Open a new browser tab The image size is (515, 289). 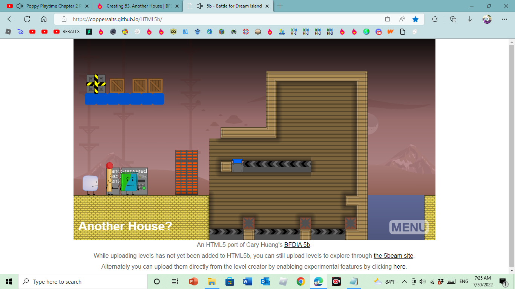[x=280, y=6]
